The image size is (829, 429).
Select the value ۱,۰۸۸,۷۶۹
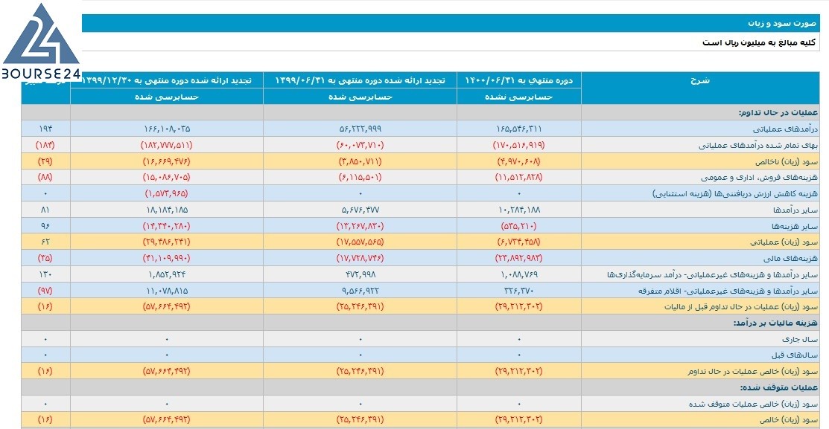pyautogui.click(x=518, y=274)
